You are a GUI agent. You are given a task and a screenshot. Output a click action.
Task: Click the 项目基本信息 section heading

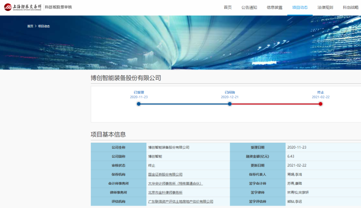tap(108, 134)
